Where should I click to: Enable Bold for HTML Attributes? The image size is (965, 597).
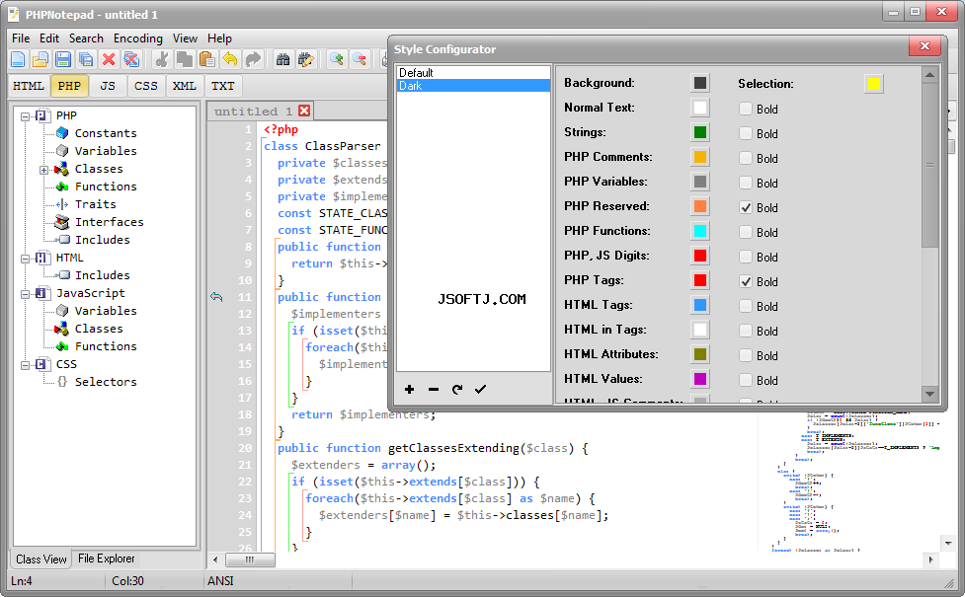click(x=746, y=355)
